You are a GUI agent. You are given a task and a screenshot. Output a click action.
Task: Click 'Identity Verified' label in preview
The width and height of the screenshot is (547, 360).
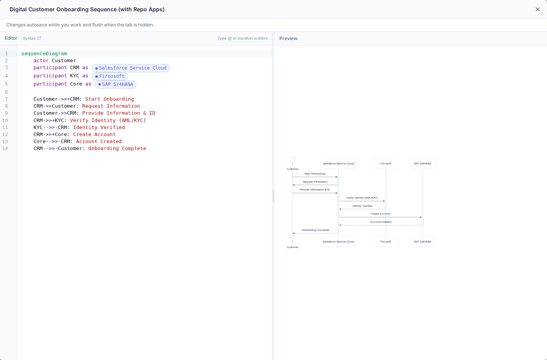362,206
